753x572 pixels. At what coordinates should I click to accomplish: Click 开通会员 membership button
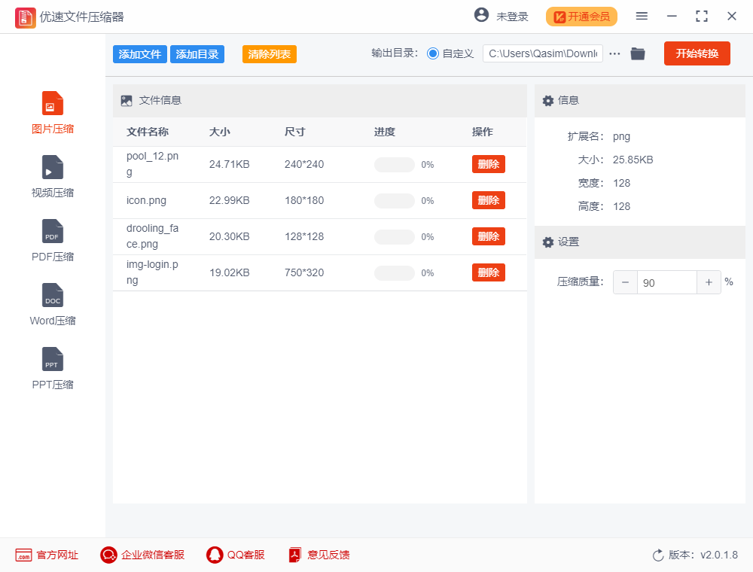pos(581,16)
